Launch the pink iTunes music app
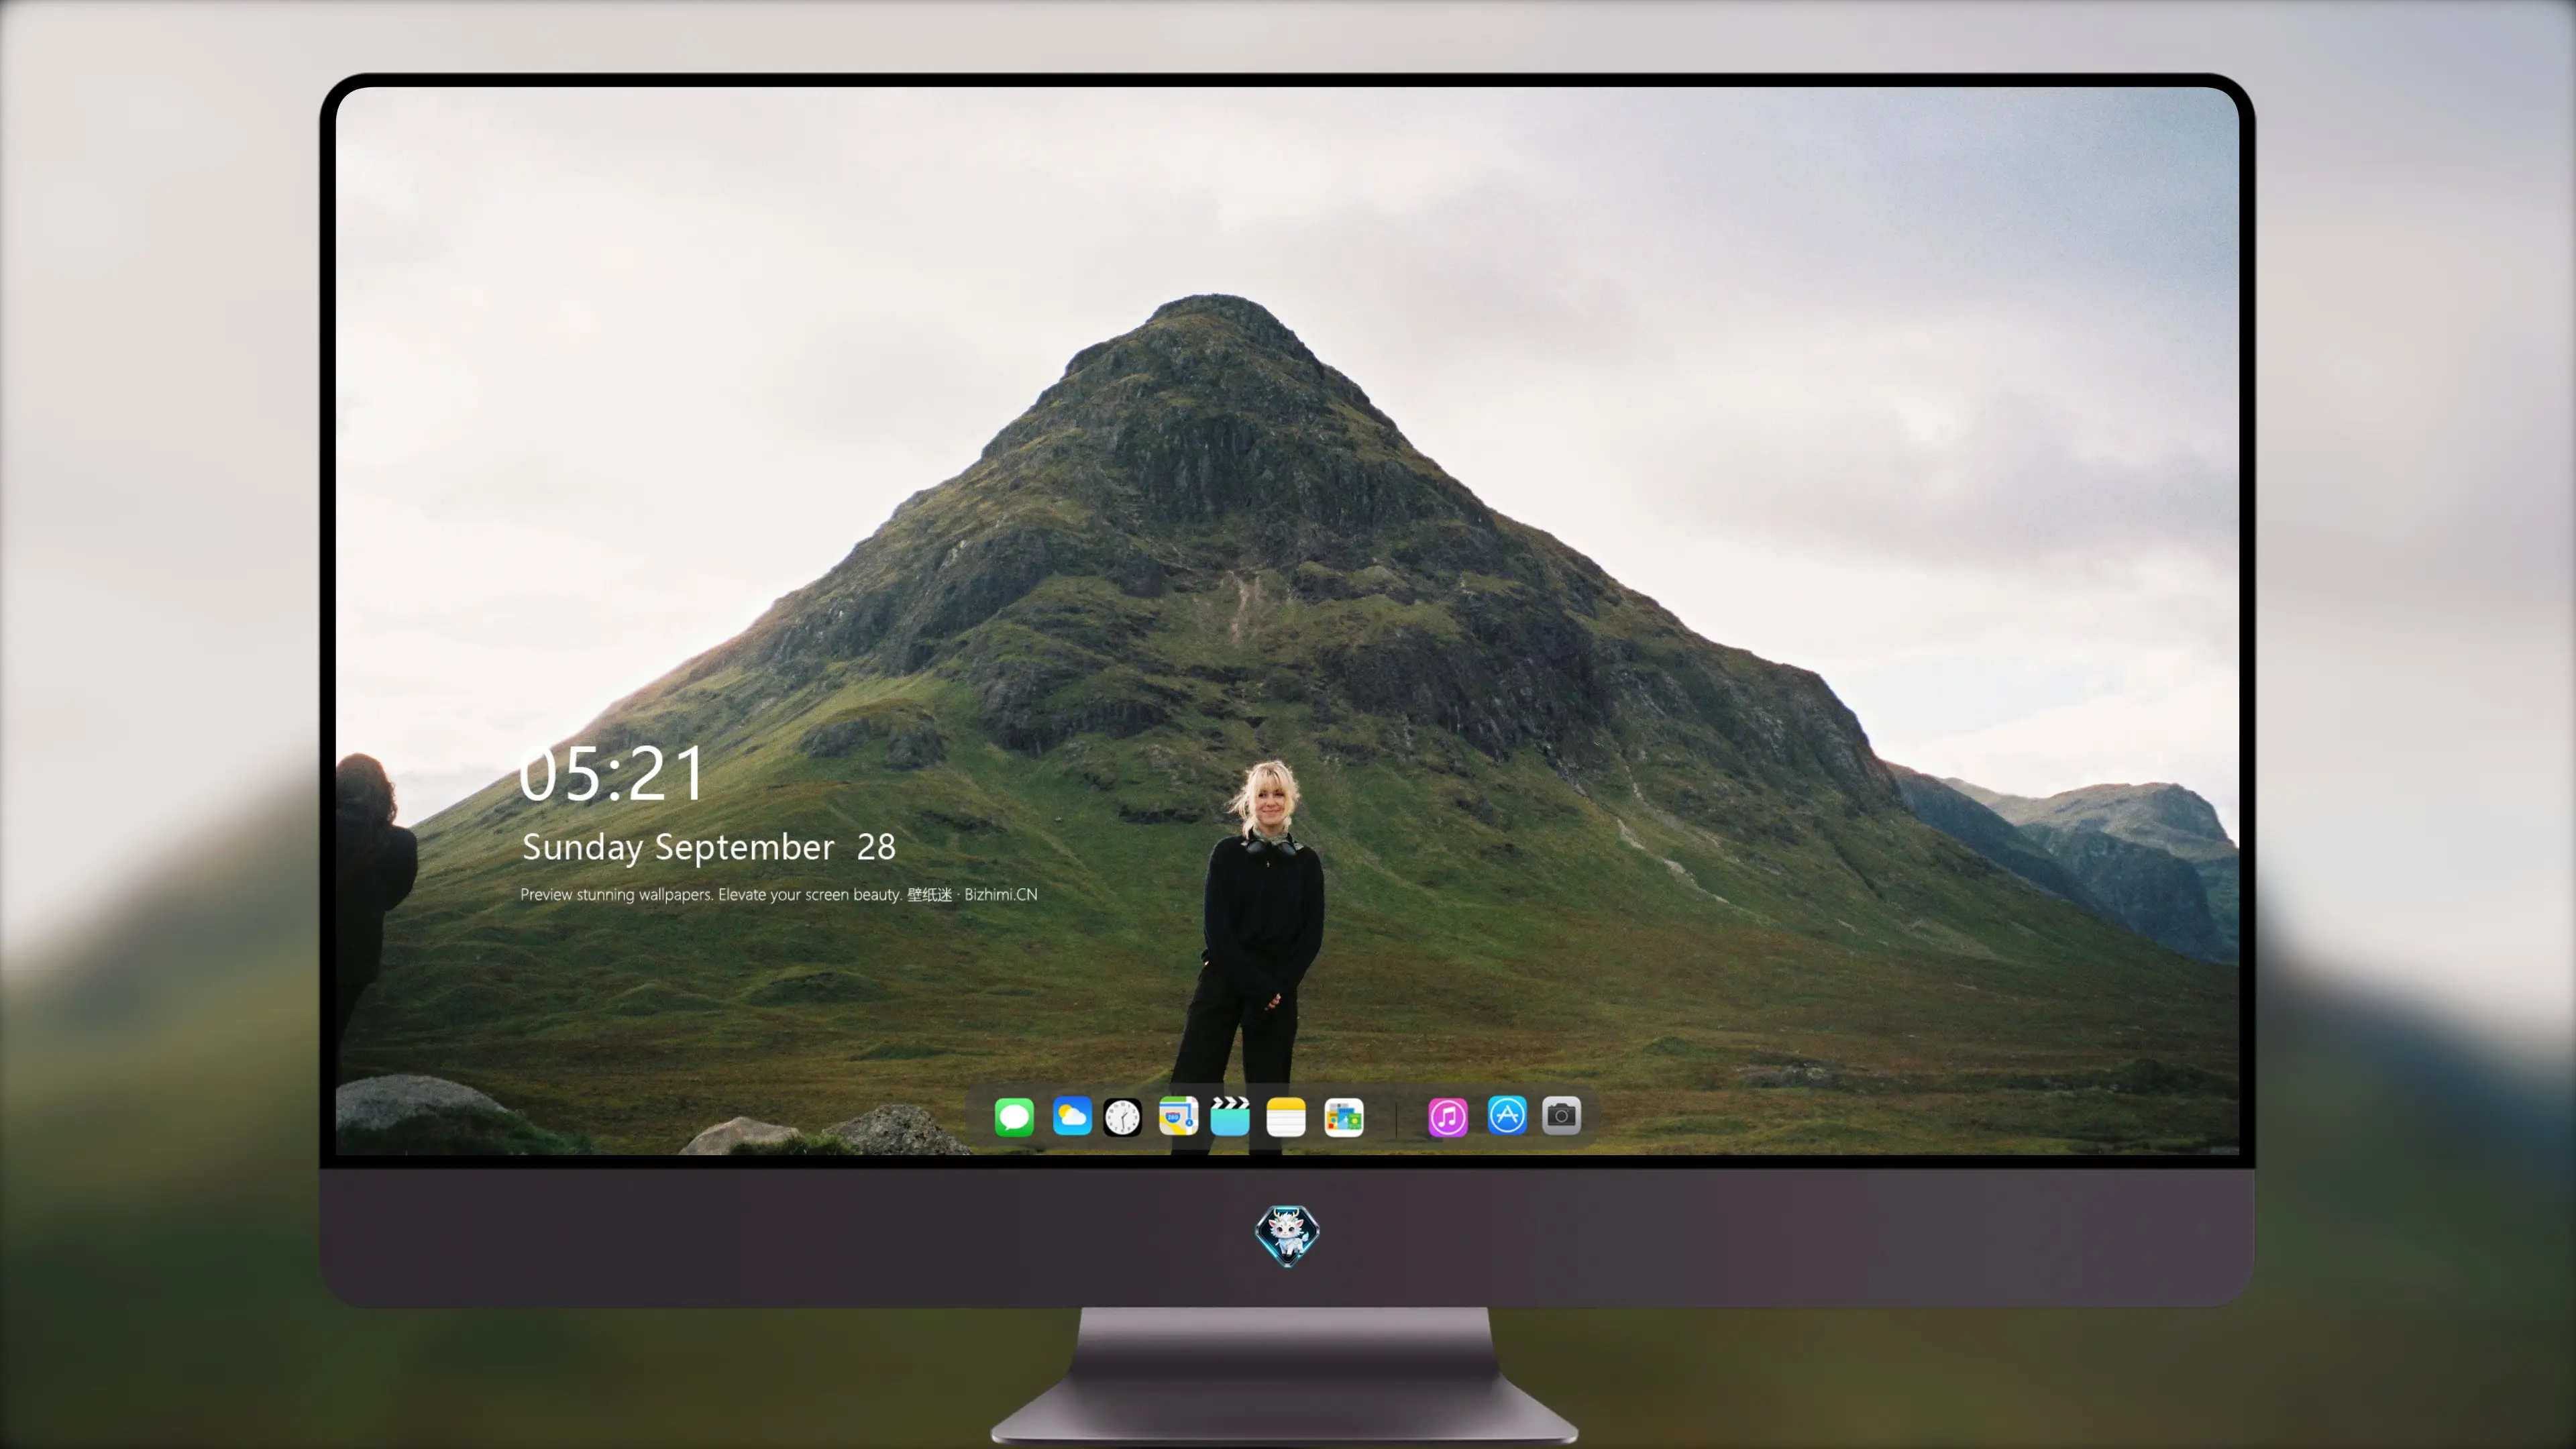2576x1449 pixels. tap(1448, 1117)
